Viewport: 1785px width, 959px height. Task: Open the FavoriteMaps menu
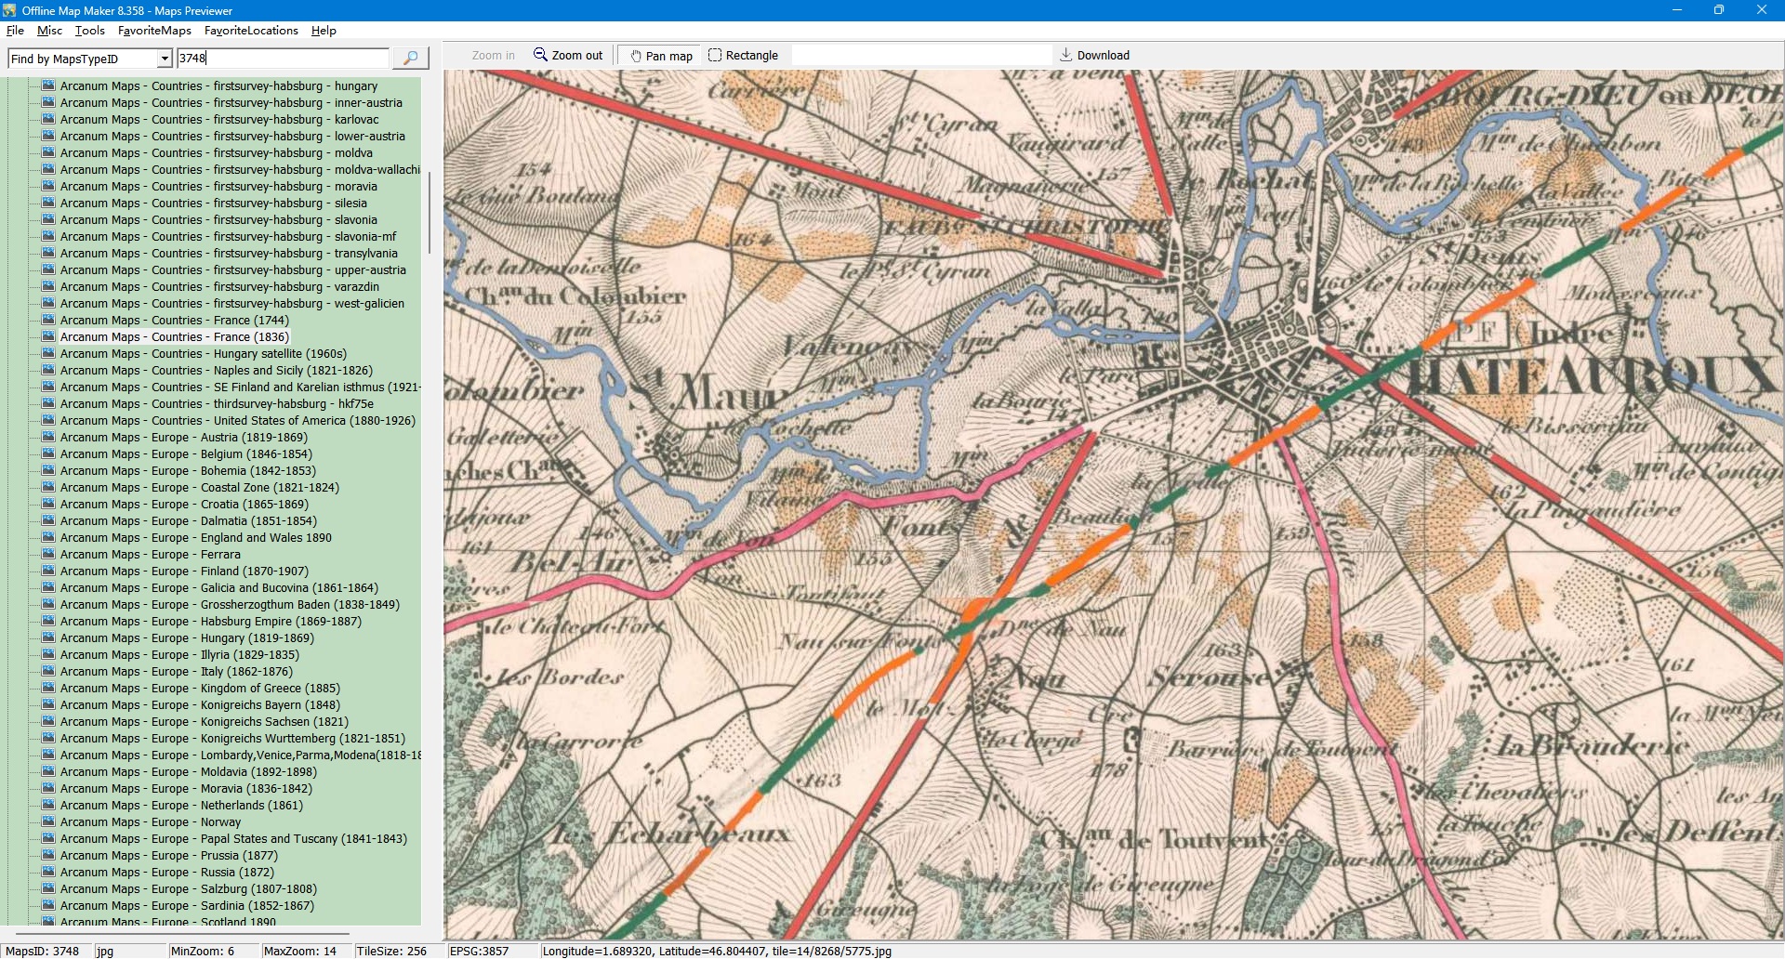[154, 31]
